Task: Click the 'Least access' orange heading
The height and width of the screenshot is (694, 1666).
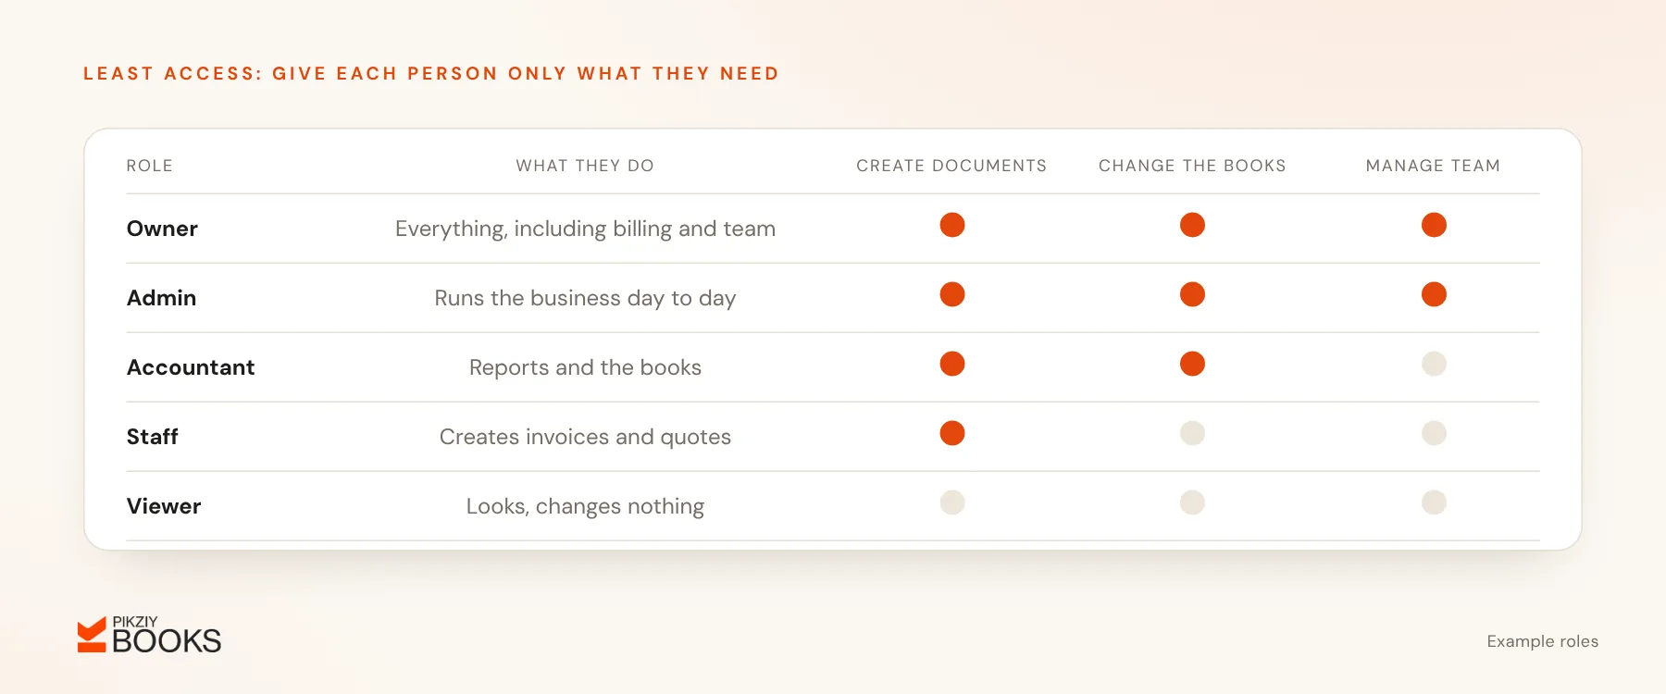Action: pyautogui.click(x=431, y=73)
